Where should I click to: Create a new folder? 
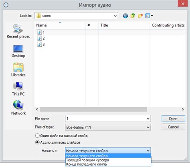pos(140,16)
